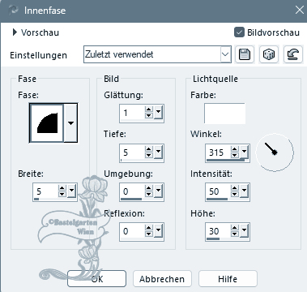Pick the Farbe light color swatch
Viewport: 307px width, 292px height.
pos(224,113)
